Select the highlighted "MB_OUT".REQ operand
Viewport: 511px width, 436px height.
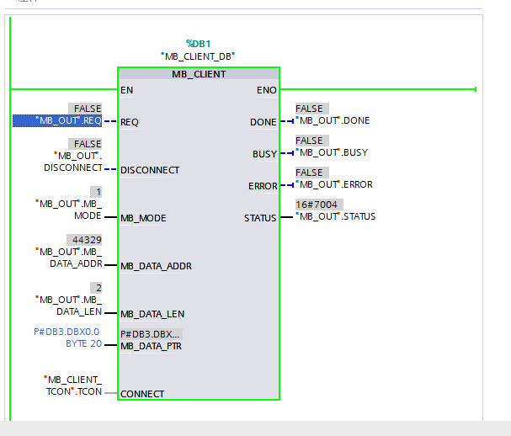[57, 121]
